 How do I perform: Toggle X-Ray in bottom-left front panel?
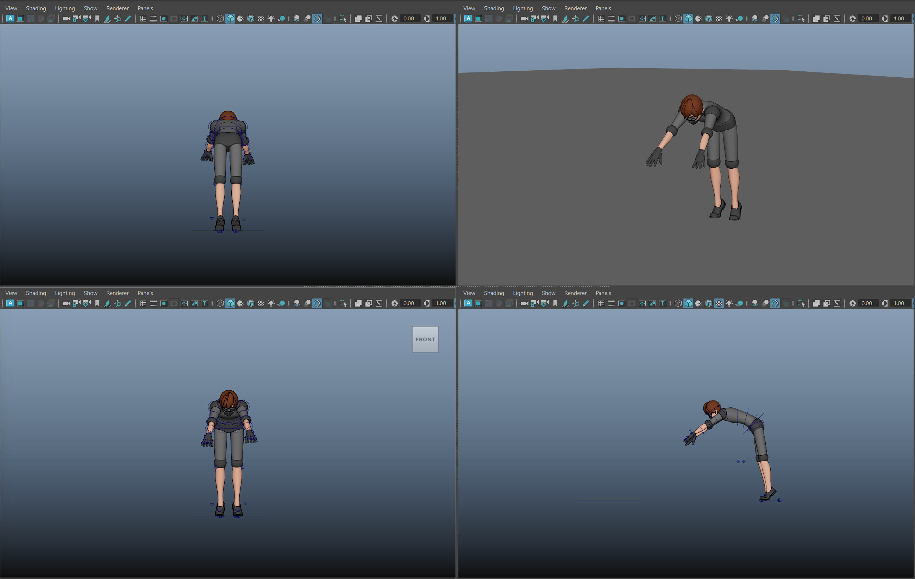coord(358,303)
